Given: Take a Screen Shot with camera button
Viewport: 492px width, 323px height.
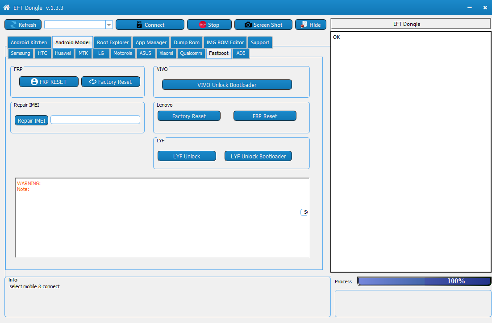Looking at the screenshot, I should click(x=263, y=25).
